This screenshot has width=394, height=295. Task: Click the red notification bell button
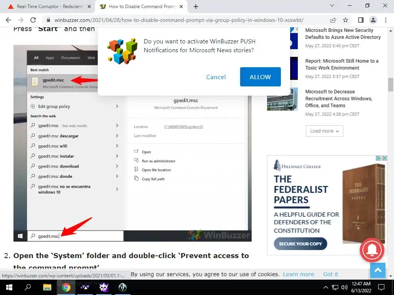(x=372, y=250)
